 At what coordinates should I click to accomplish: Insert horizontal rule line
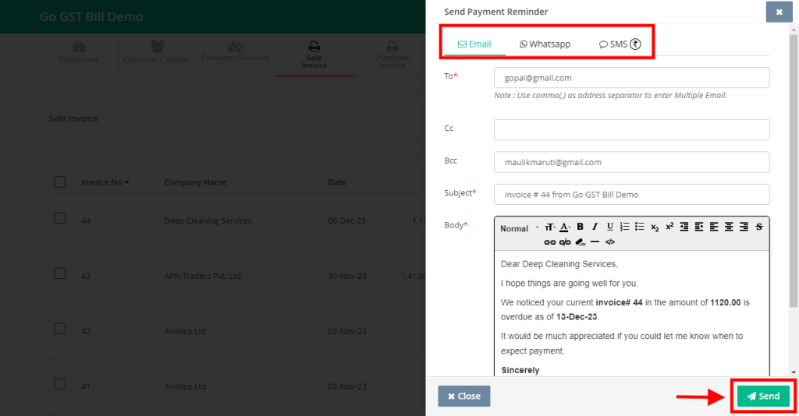click(595, 242)
